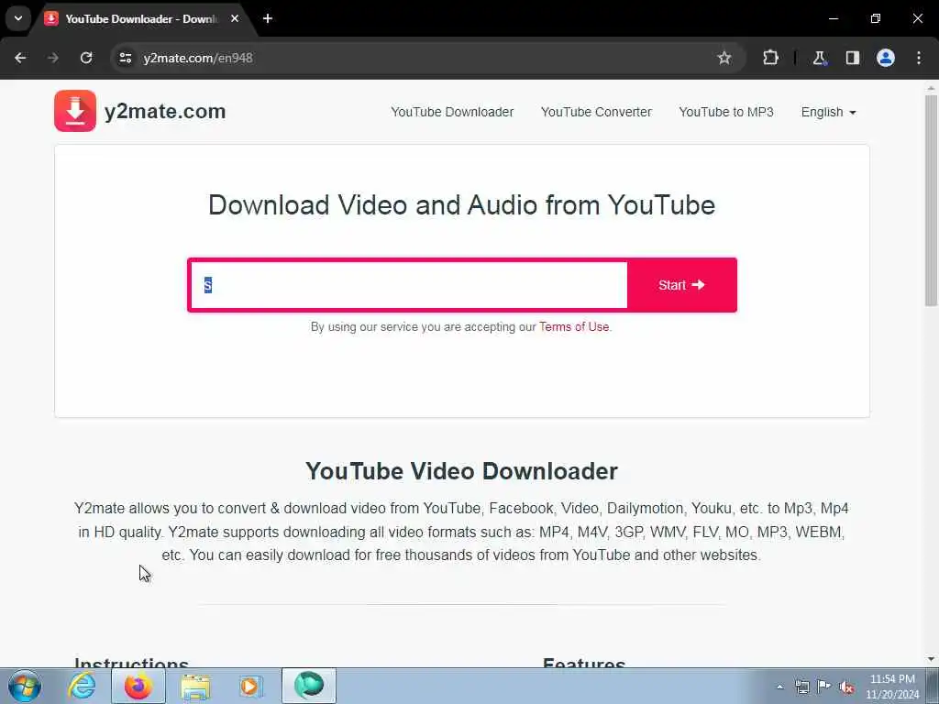Open the Chrome Labs flask icon
This screenshot has height=704, width=939.
(819, 58)
